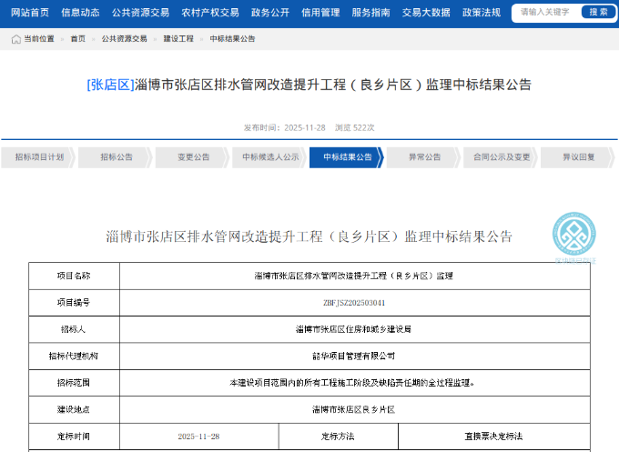Open the 异议回复 tab
This screenshot has width=619, height=452.
579,157
